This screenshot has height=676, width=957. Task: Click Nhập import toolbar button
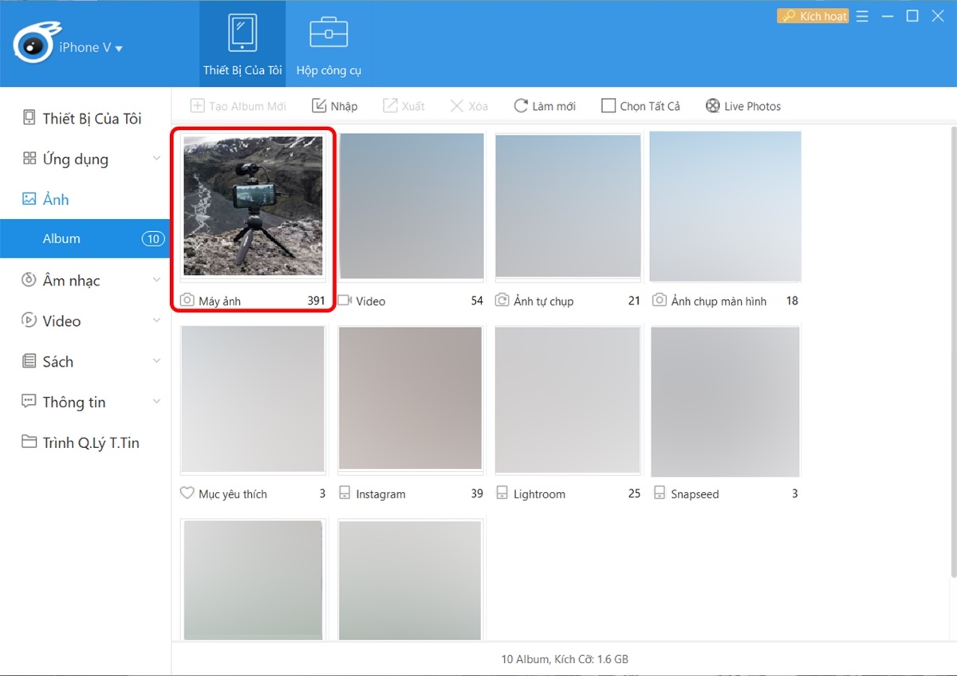(334, 106)
